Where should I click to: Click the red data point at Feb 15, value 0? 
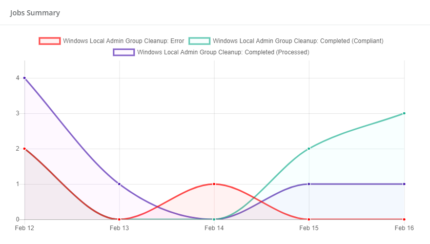pos(309,219)
